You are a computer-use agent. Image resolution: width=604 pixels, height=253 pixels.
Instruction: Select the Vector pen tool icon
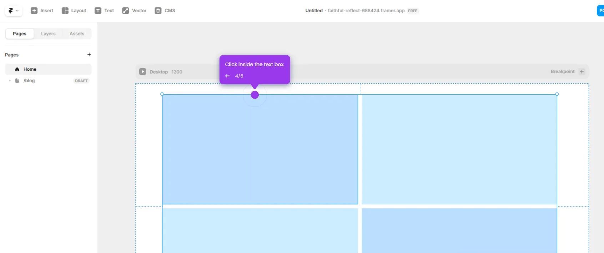point(125,11)
